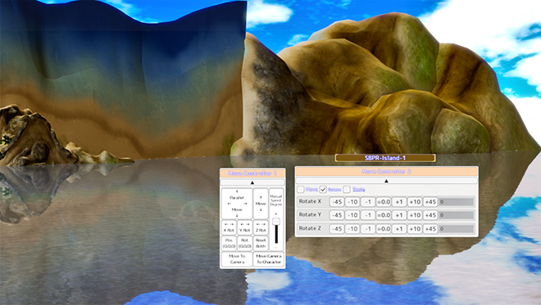
Task: Reset rotation with Rot (0,0,0) button
Action: pyautogui.click(x=244, y=243)
